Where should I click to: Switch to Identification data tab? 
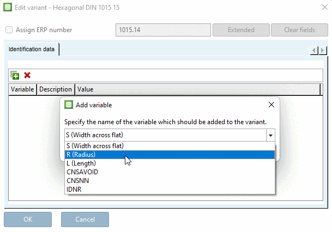coord(32,50)
